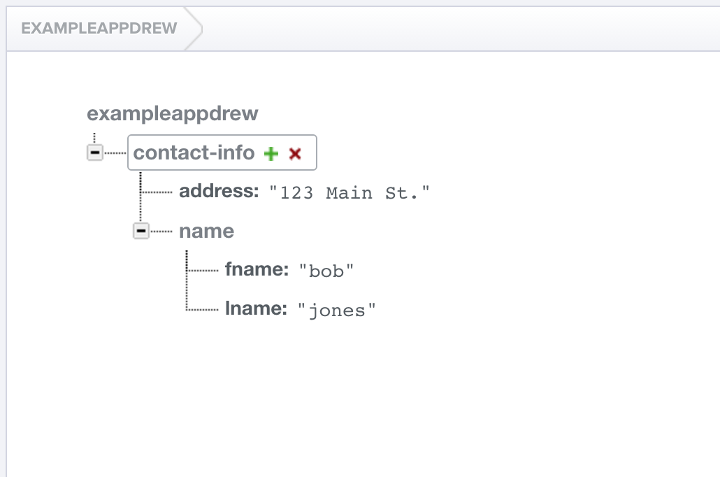Viewport: 720px width, 477px height.
Task: Click the dotted connector line leading to lname
Action: coord(203,309)
